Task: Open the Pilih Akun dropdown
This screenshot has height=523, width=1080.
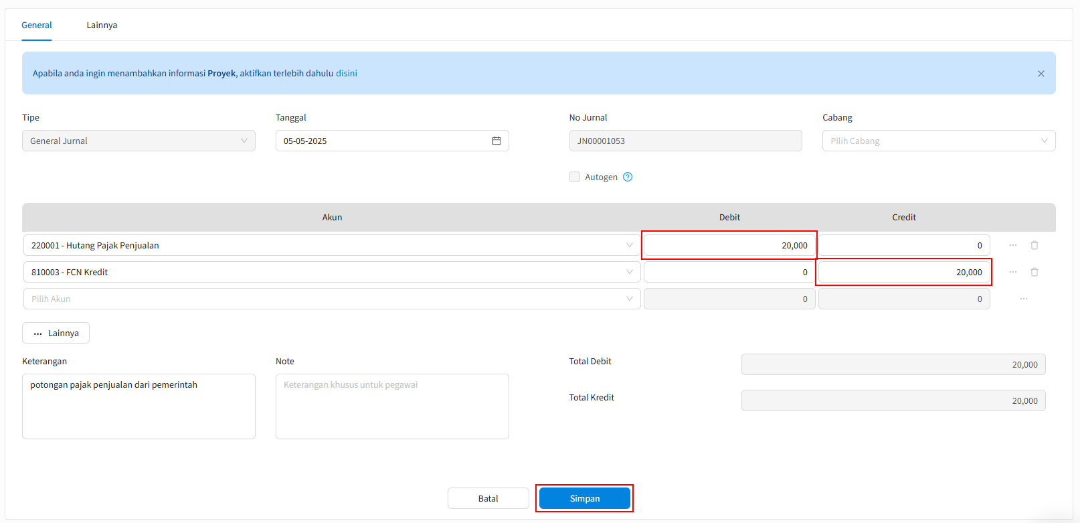Action: click(332, 299)
